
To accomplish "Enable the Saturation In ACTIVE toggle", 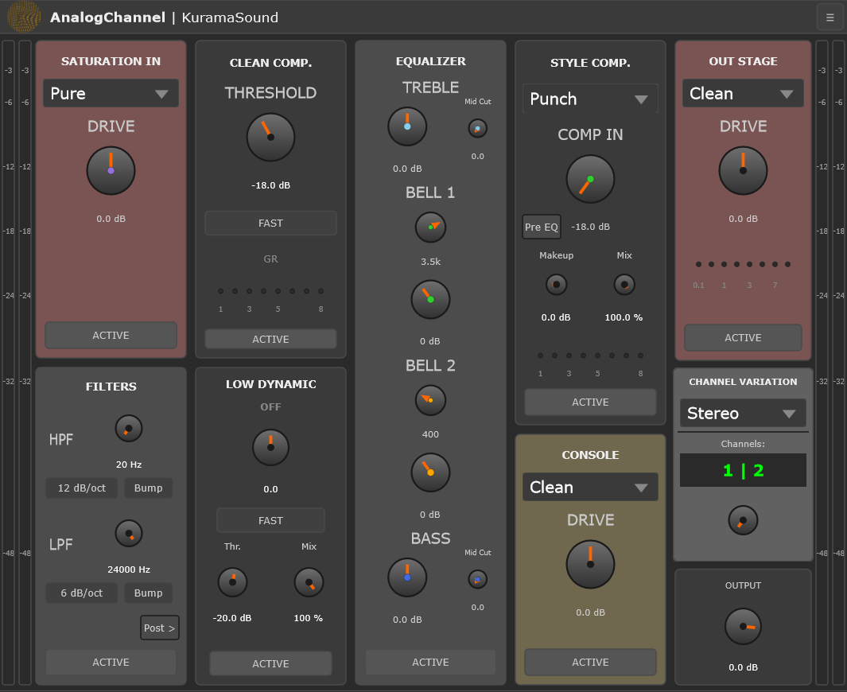I will point(111,335).
